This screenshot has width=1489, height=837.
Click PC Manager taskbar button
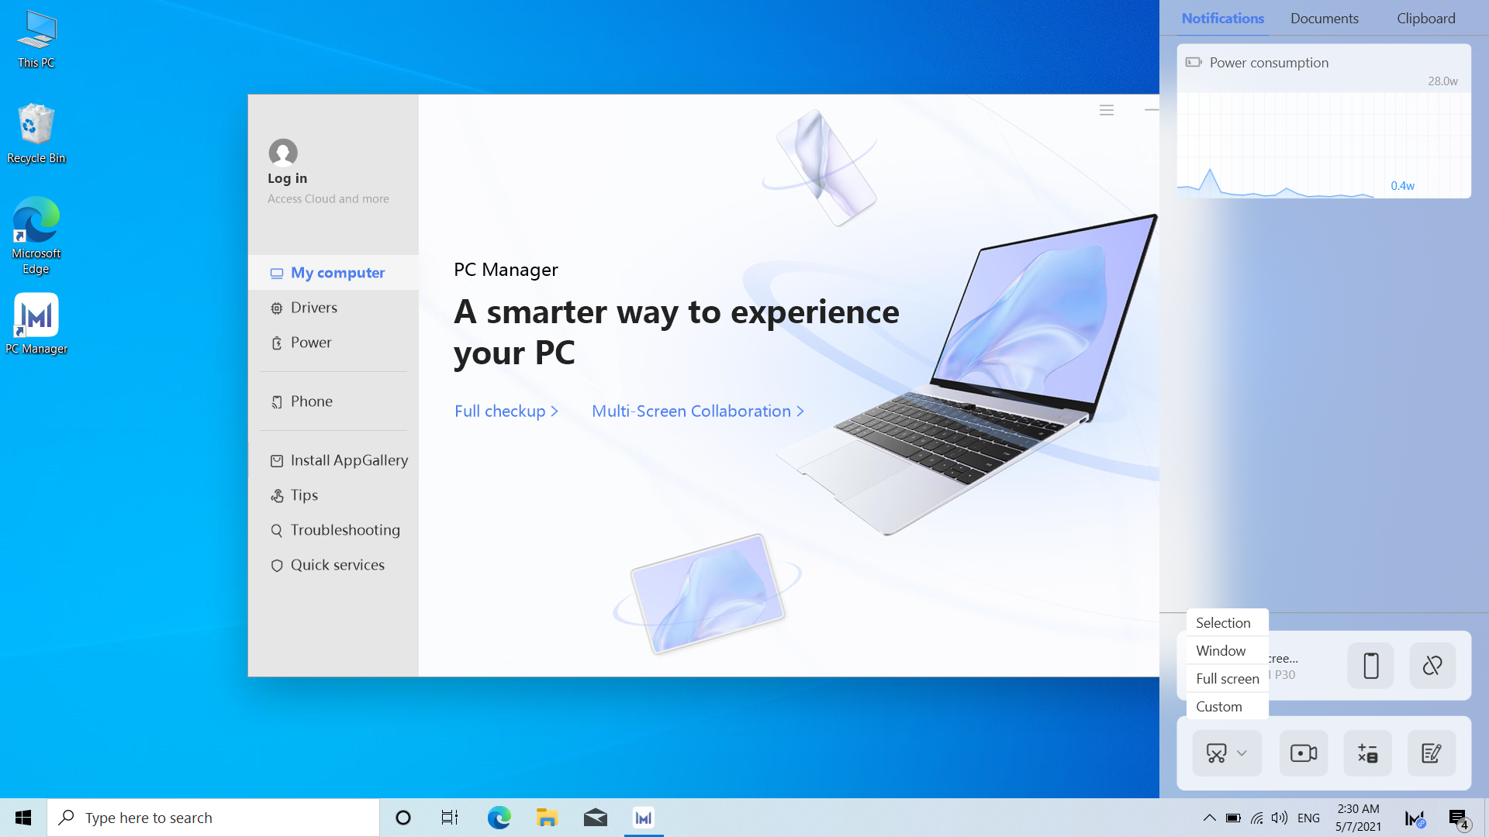644,818
